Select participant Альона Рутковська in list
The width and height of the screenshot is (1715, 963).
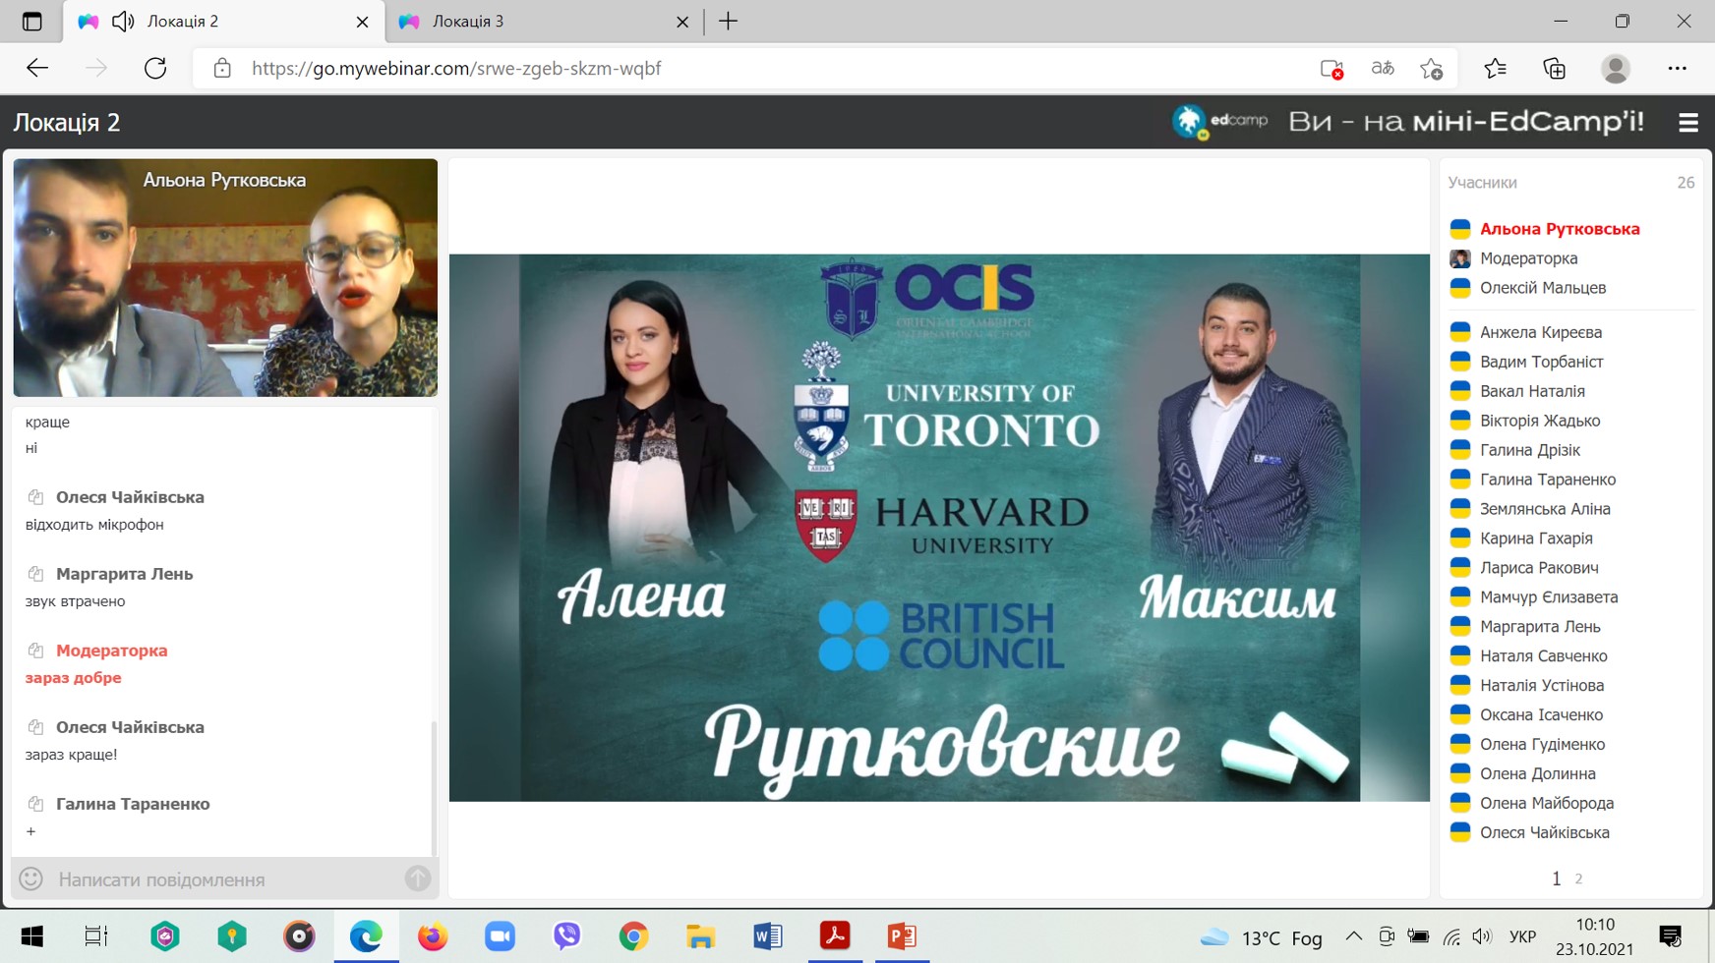1560,229
